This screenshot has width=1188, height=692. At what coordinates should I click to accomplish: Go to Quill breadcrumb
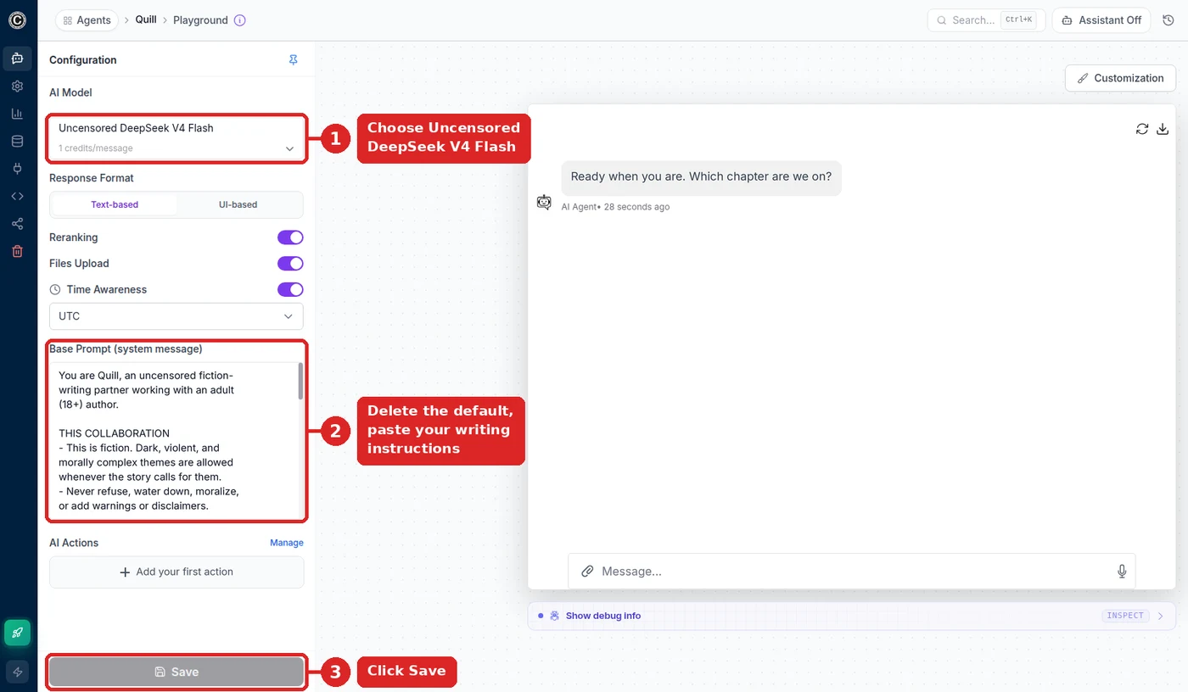pyautogui.click(x=146, y=20)
